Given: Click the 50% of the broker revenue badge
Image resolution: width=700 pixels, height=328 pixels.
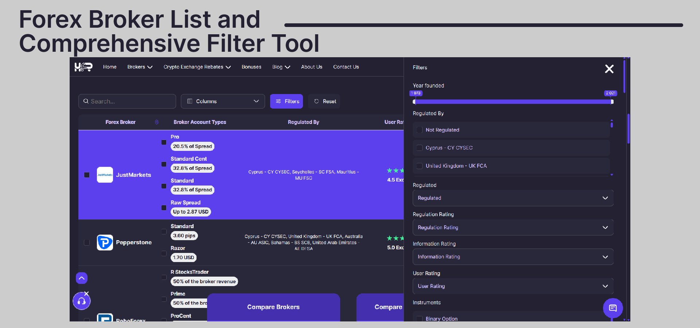Looking at the screenshot, I should tap(204, 281).
